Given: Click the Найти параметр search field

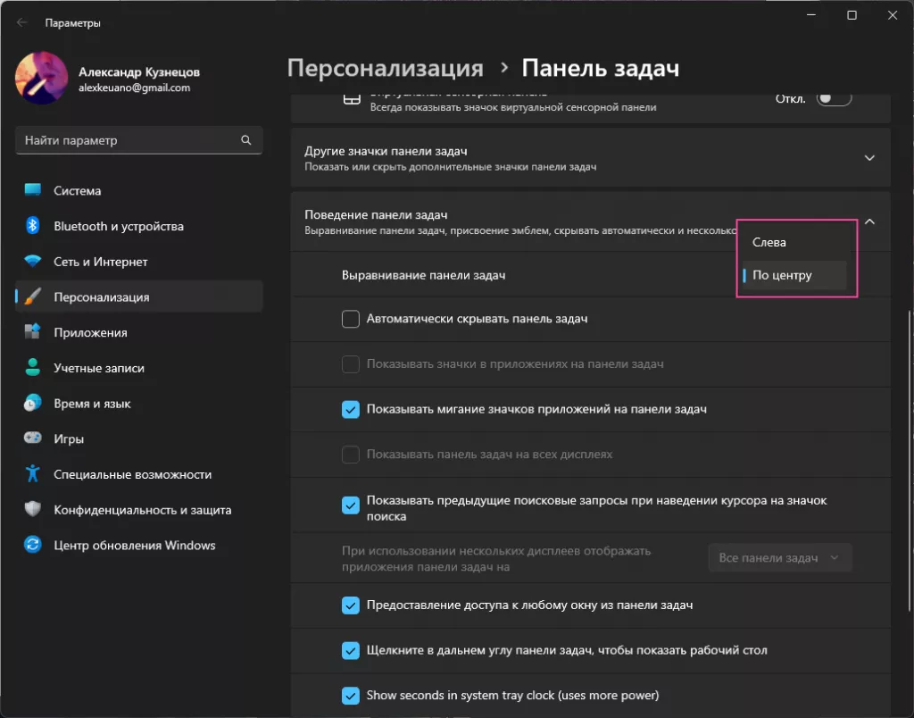Looking at the screenshot, I should point(129,140).
